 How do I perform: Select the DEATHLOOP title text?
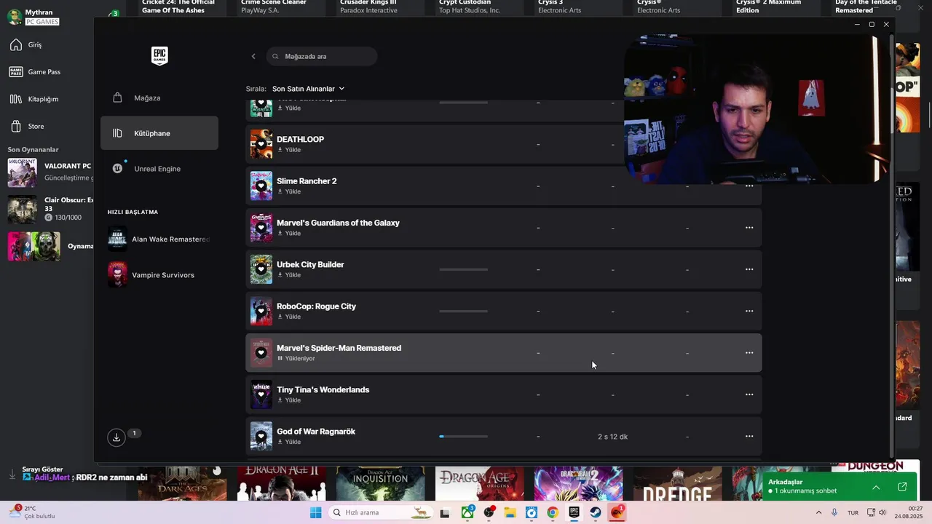(300, 139)
